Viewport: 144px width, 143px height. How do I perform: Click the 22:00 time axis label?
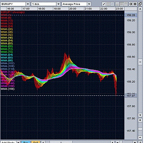pyautogui.click(x=104, y=9)
